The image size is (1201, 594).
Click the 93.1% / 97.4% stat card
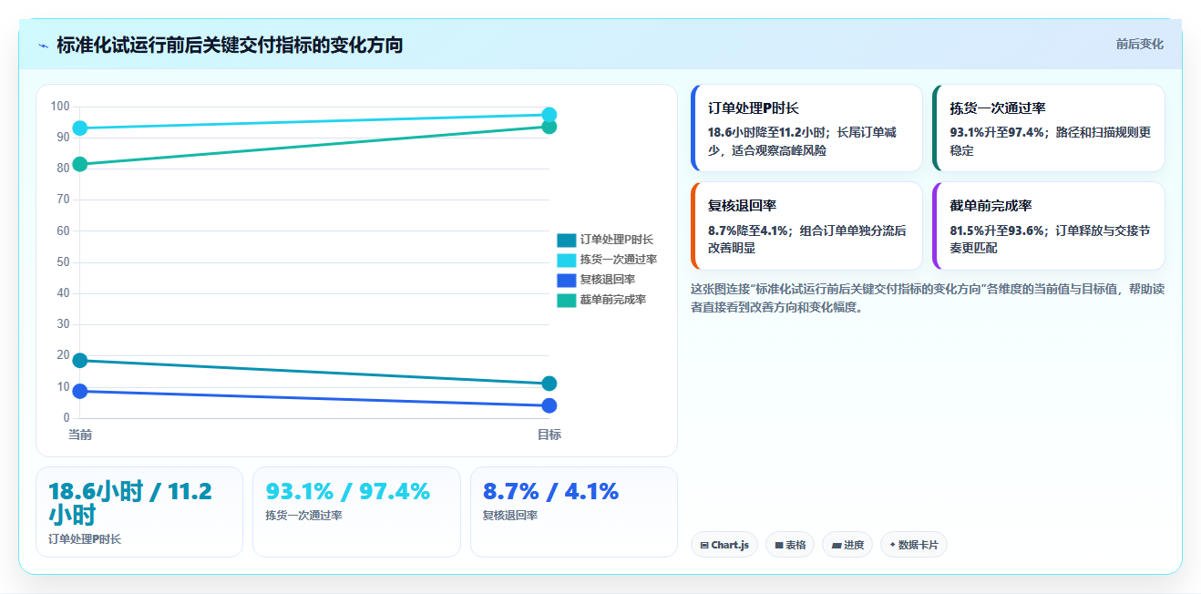(356, 512)
